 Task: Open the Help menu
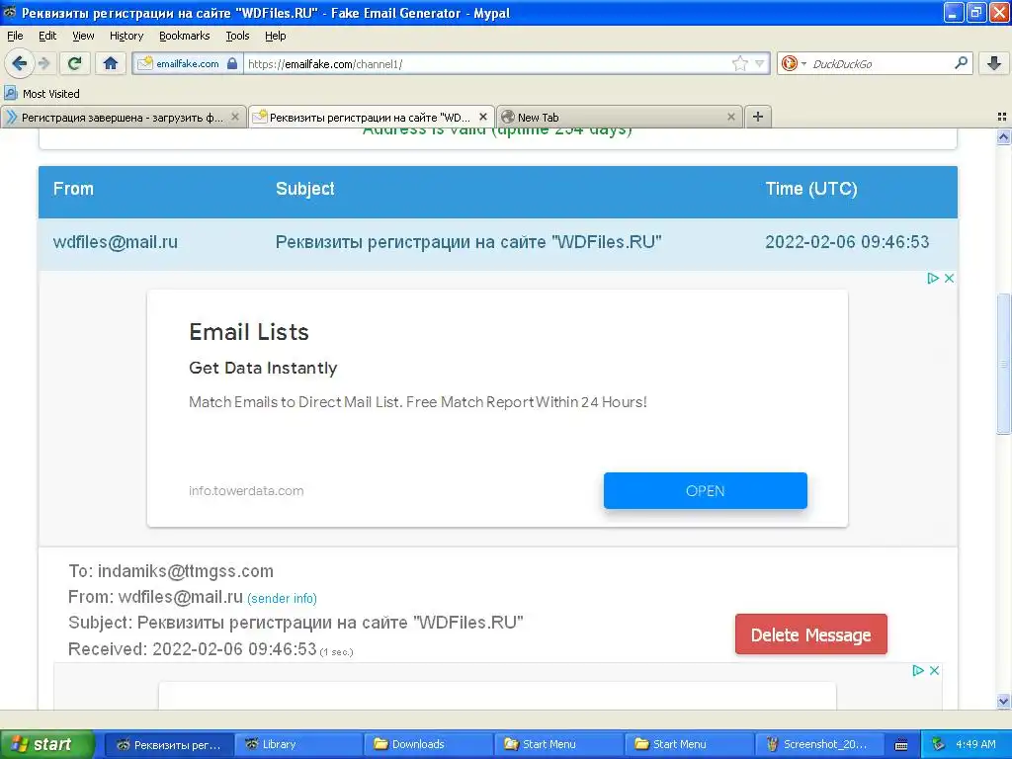coord(276,36)
